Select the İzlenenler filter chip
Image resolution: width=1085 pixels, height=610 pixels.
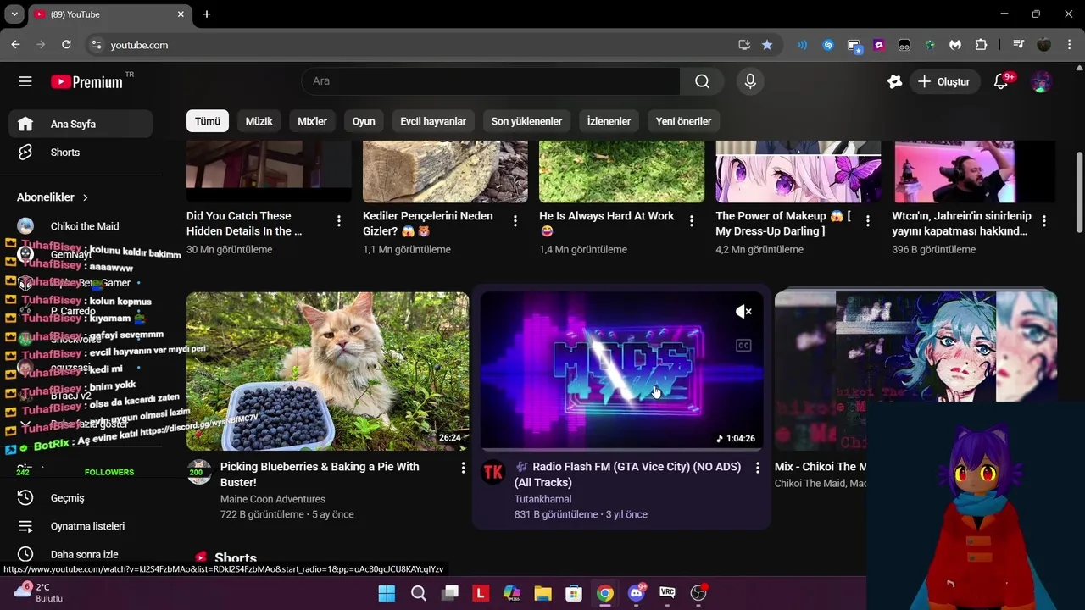point(609,121)
